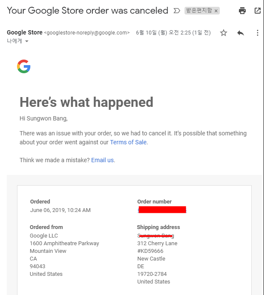Viewport: 264px width, 295px height.
Task: Click the 1600 Amphitheatre Parkway text
Action: pyautogui.click(x=64, y=243)
